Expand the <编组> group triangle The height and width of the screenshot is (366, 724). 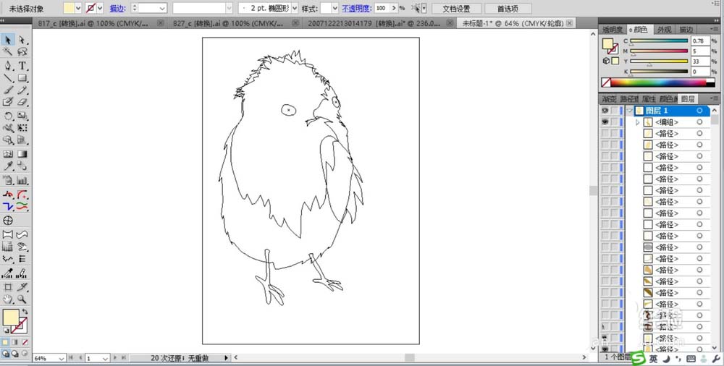[x=638, y=122]
